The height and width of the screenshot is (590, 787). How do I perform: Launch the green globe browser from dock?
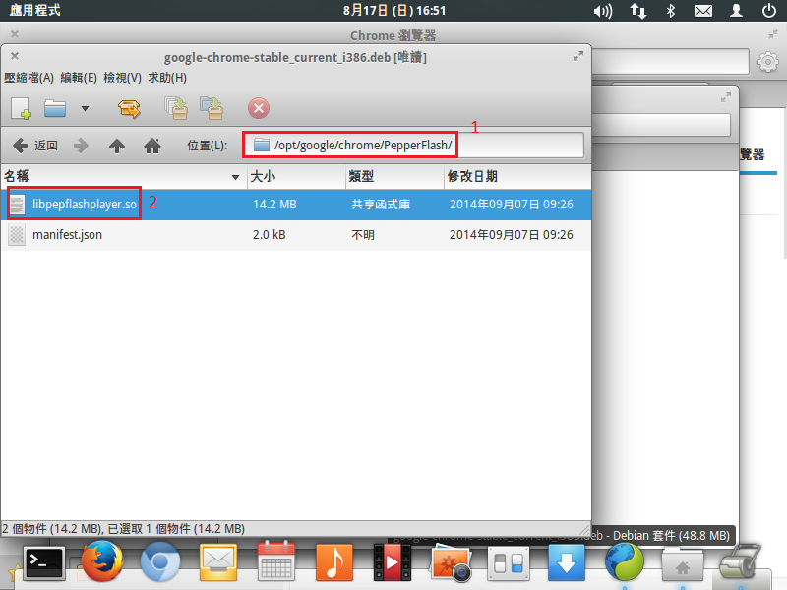pyautogui.click(x=625, y=561)
